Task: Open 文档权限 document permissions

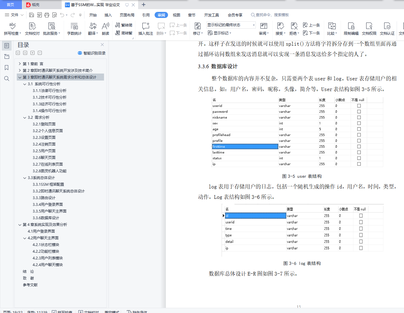Action: 369,29
